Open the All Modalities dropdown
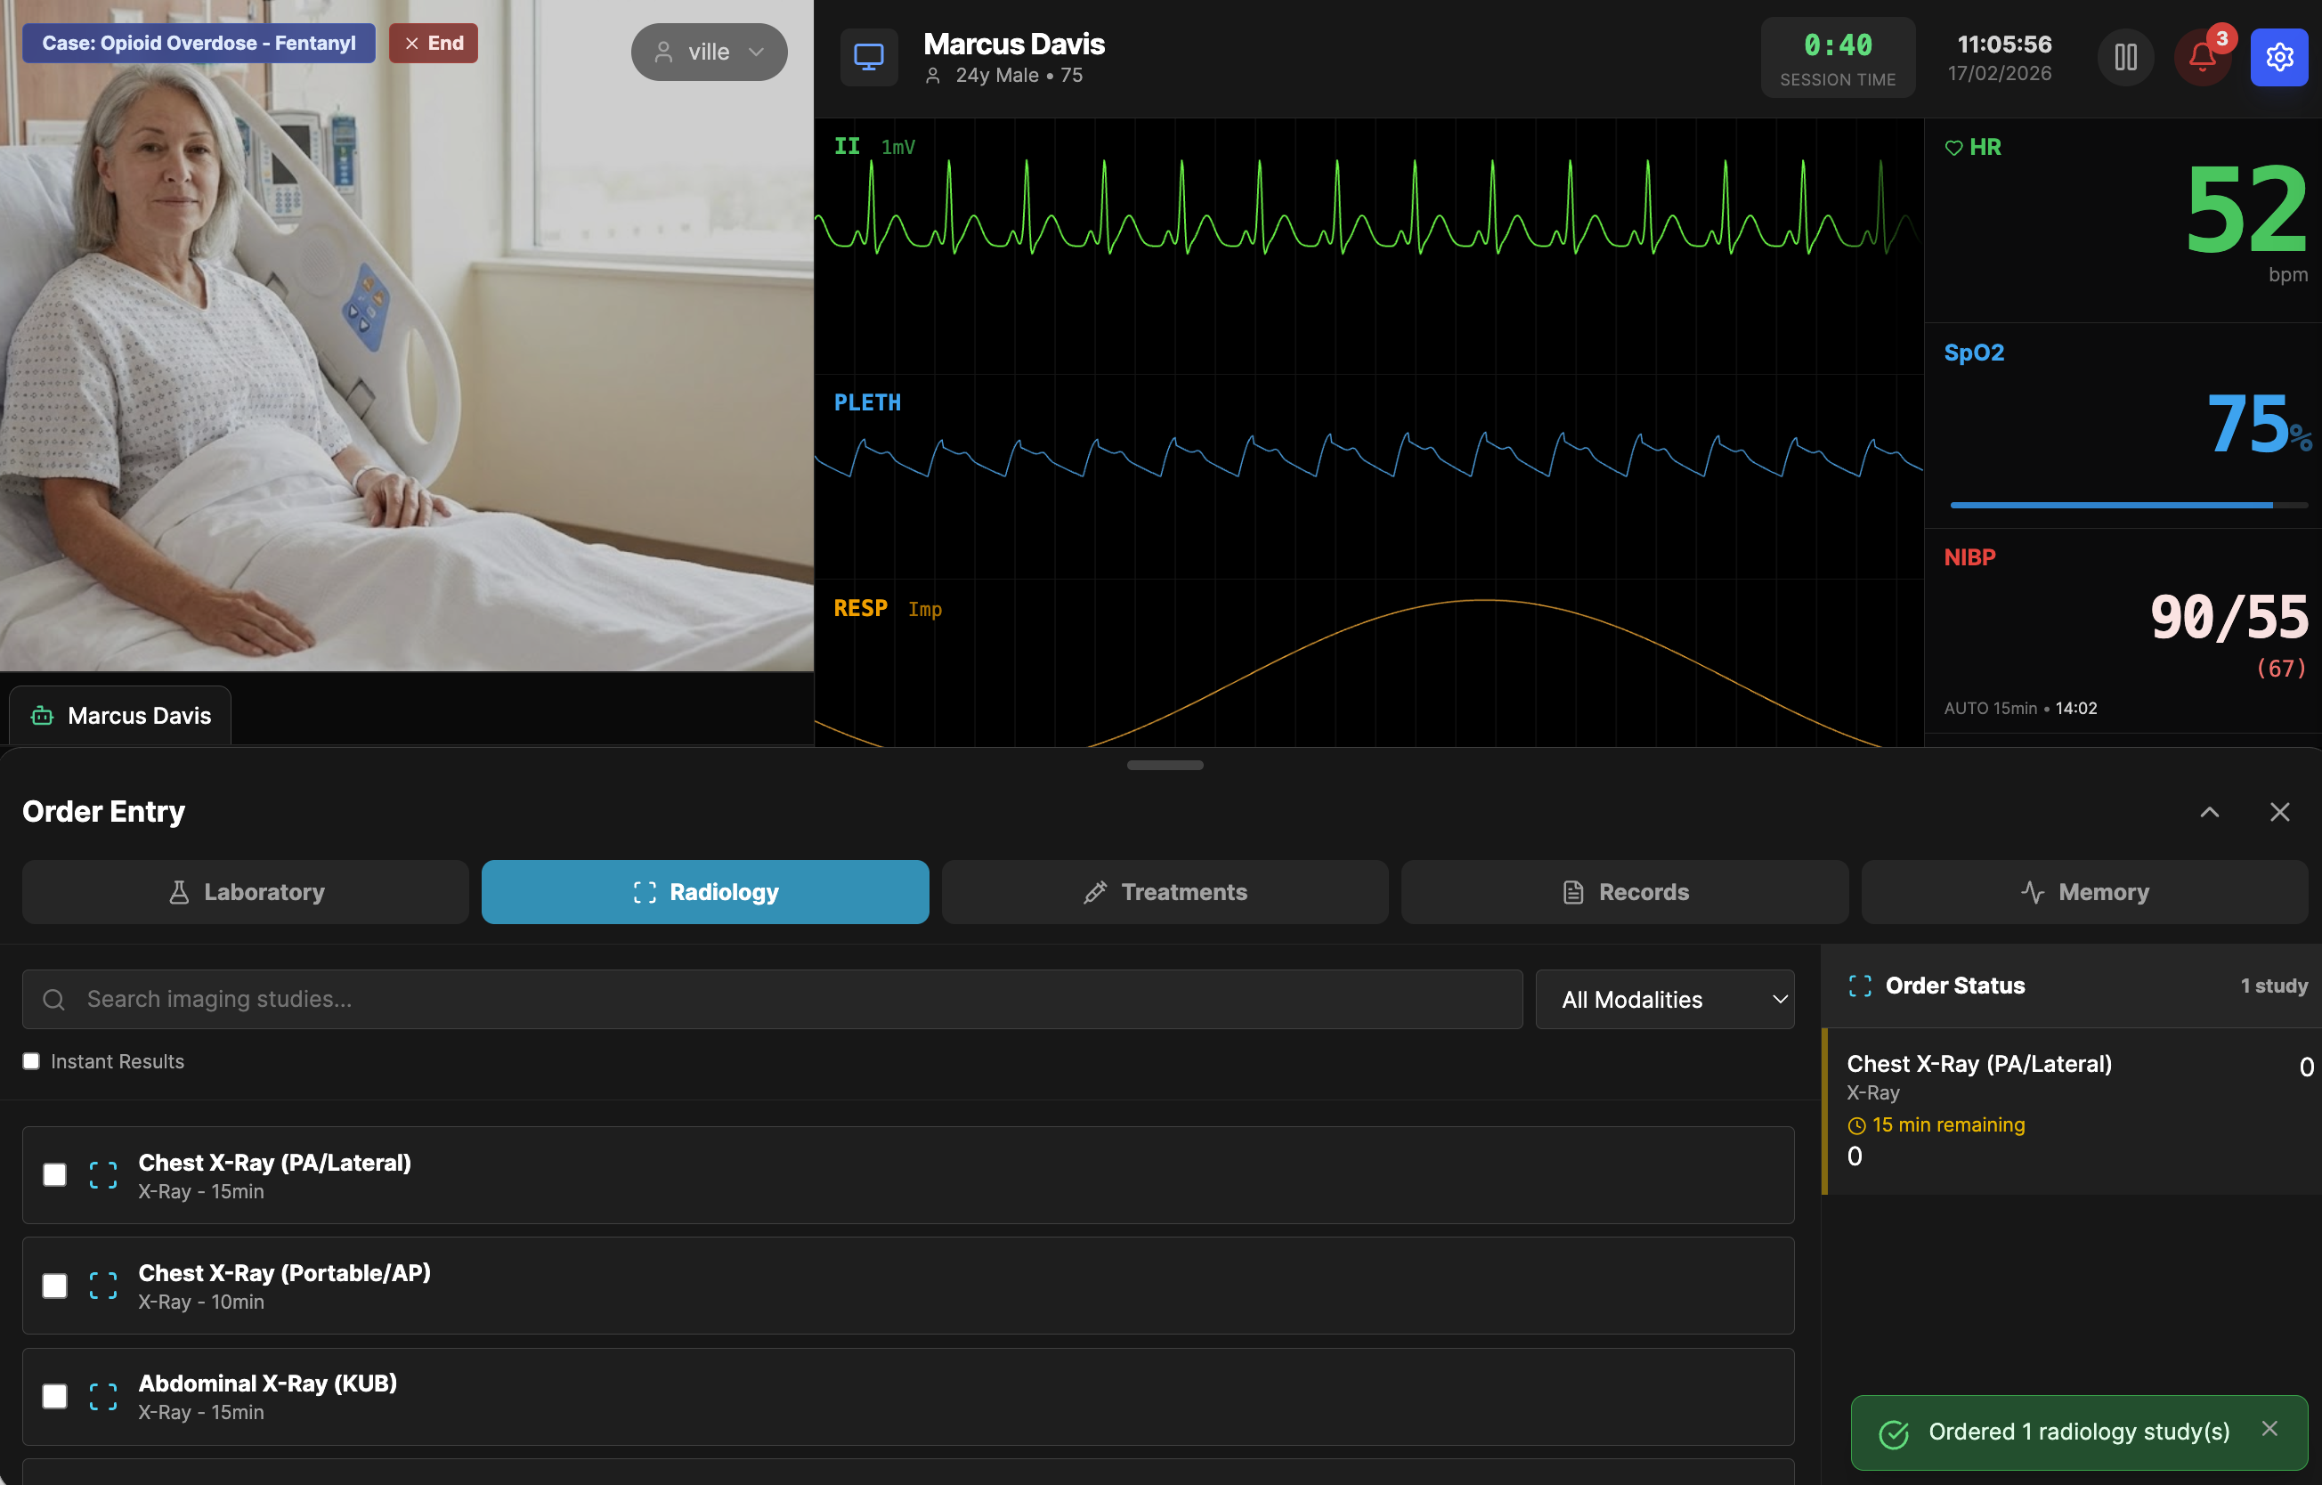Screen dimensions: 2322x1485 coord(1664,999)
